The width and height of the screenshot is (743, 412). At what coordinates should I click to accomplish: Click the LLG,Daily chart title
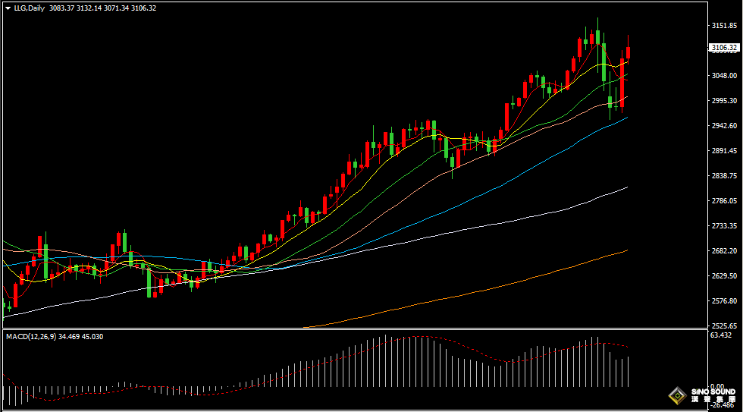pos(29,8)
